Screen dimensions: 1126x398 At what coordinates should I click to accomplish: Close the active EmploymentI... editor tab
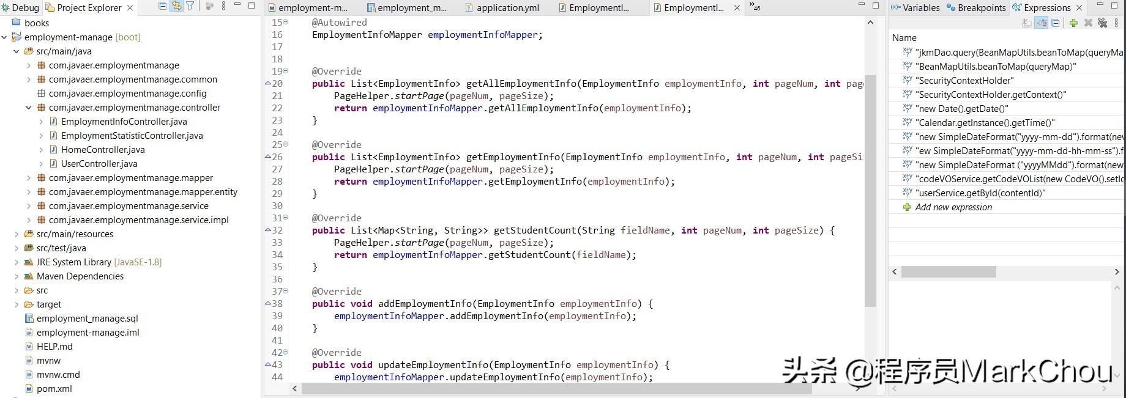pos(737,8)
